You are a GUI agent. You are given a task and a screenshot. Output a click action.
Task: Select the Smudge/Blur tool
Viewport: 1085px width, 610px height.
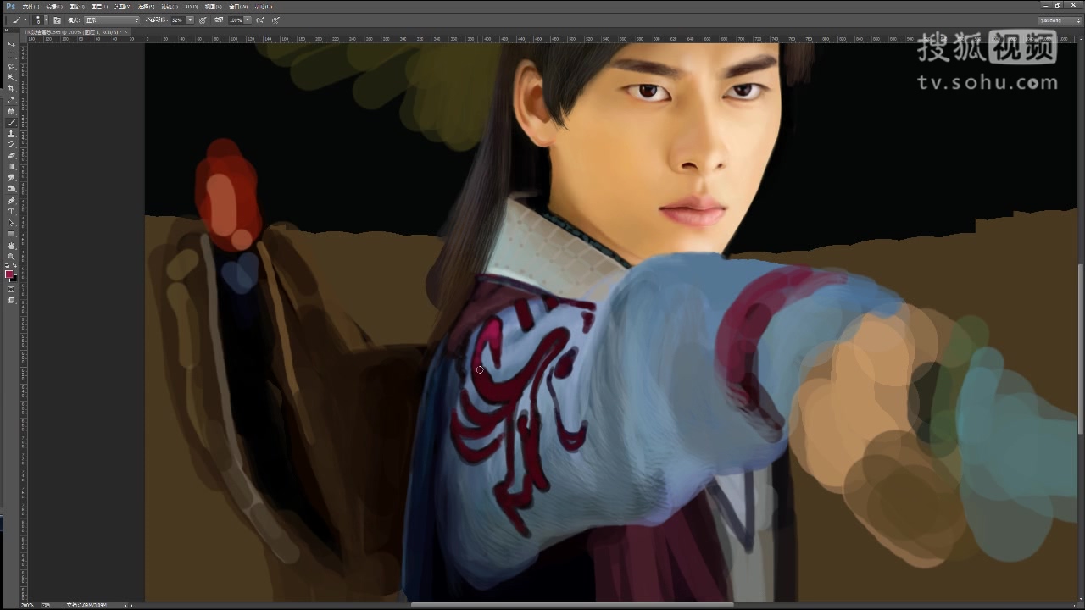point(11,177)
